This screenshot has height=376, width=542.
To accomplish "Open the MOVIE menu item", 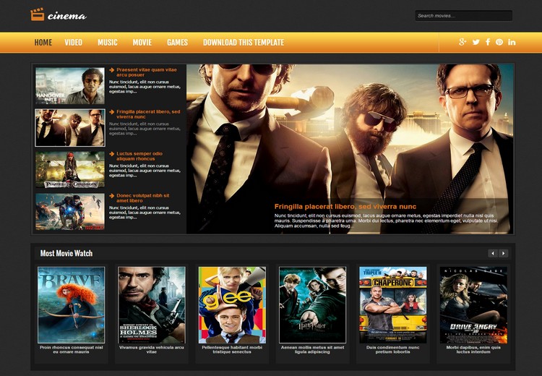I will pyautogui.click(x=142, y=43).
